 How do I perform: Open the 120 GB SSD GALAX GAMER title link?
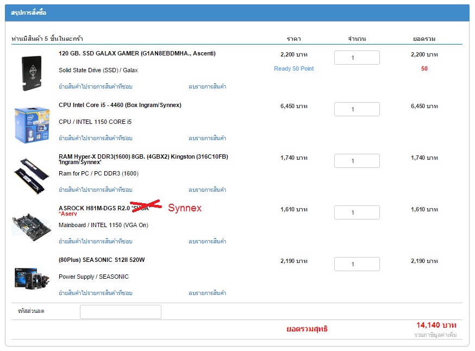pyautogui.click(x=137, y=54)
